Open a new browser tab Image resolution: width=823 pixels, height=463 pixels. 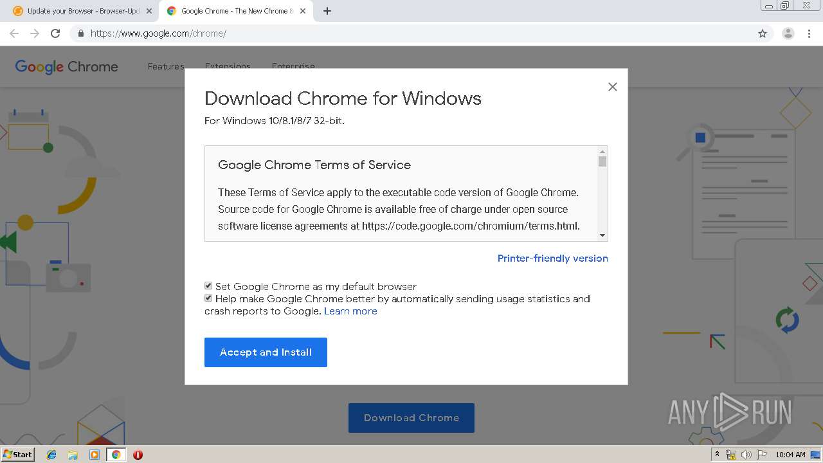[x=327, y=11]
